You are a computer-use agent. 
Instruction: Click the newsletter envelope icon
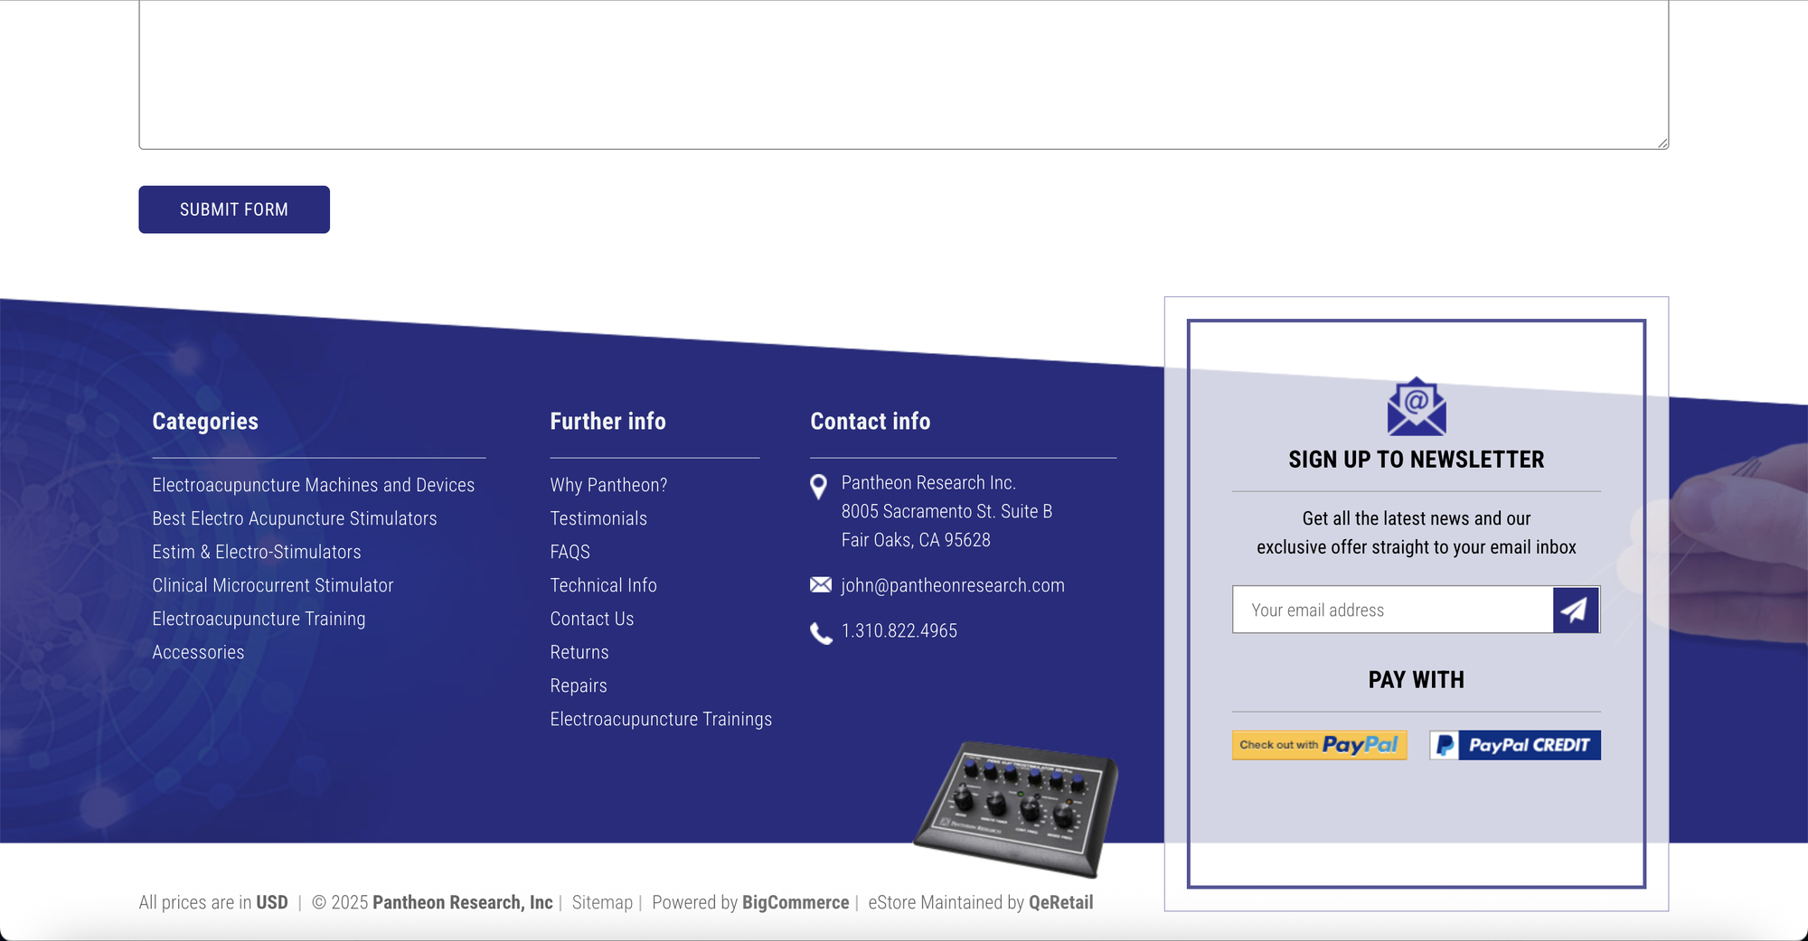pos(1417,406)
